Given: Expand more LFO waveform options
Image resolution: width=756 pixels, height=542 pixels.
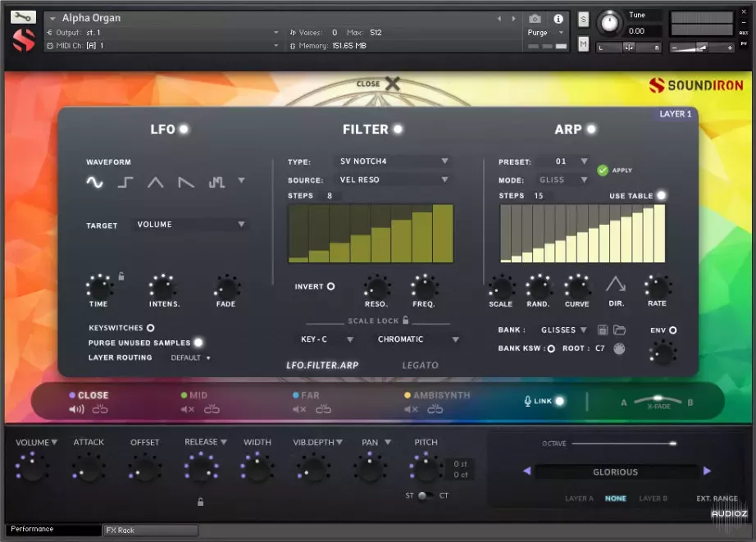Looking at the screenshot, I should coord(242,181).
